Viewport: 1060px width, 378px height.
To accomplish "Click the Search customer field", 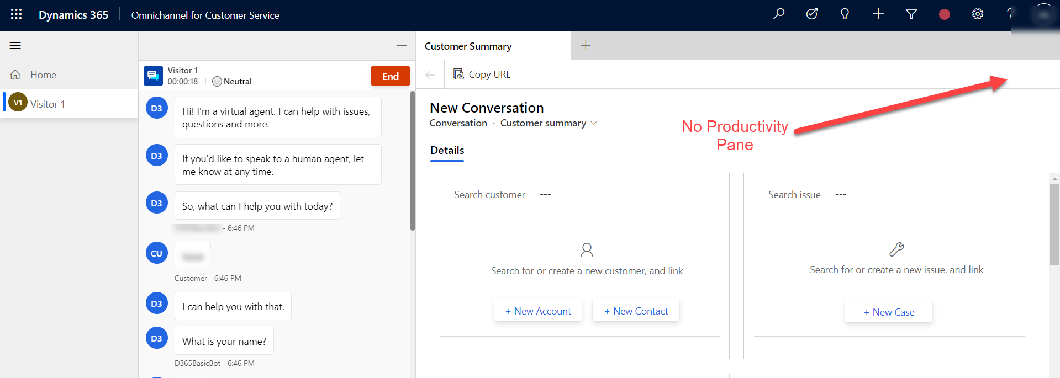I will [587, 195].
